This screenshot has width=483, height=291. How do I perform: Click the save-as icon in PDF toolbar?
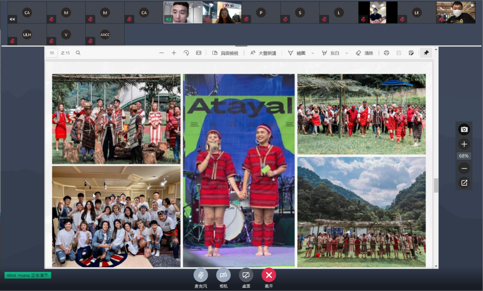(x=411, y=53)
